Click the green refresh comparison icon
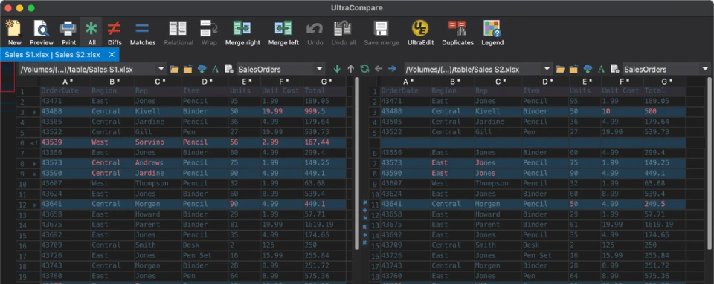 [364, 69]
